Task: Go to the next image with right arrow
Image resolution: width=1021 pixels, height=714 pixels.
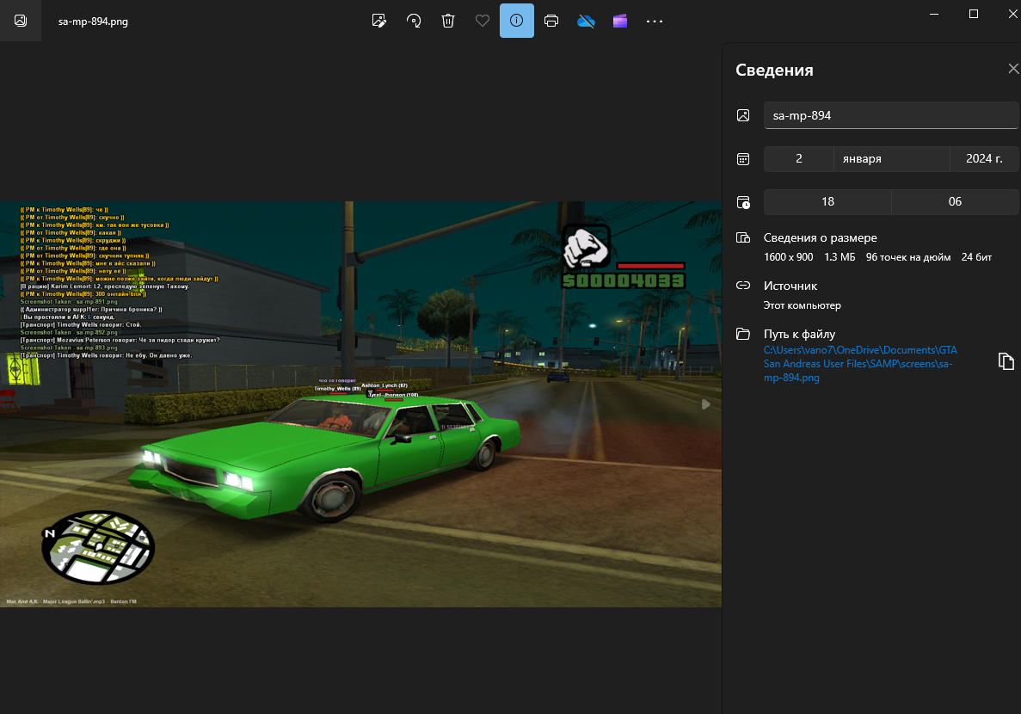Action: point(706,404)
